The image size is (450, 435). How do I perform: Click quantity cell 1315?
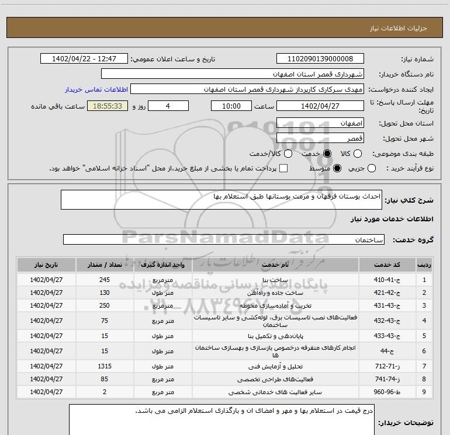(105, 367)
